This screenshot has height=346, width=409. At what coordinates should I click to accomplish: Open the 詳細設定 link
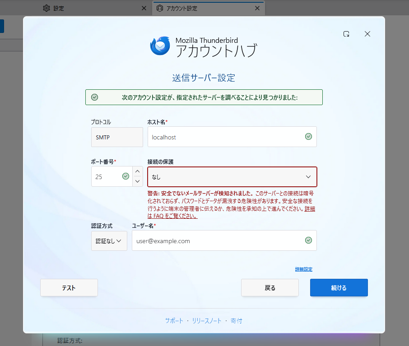[304, 269]
